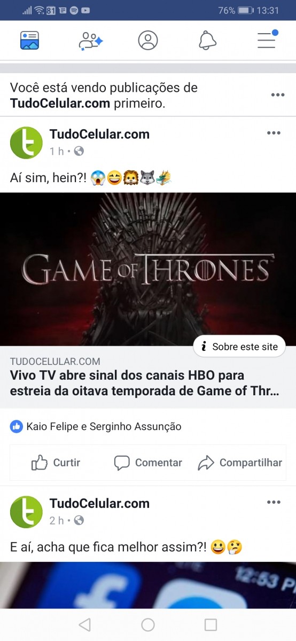296x641 pixels.
Task: Open three-dot menu on second TudoCelular.com post
Action: pos(274,502)
